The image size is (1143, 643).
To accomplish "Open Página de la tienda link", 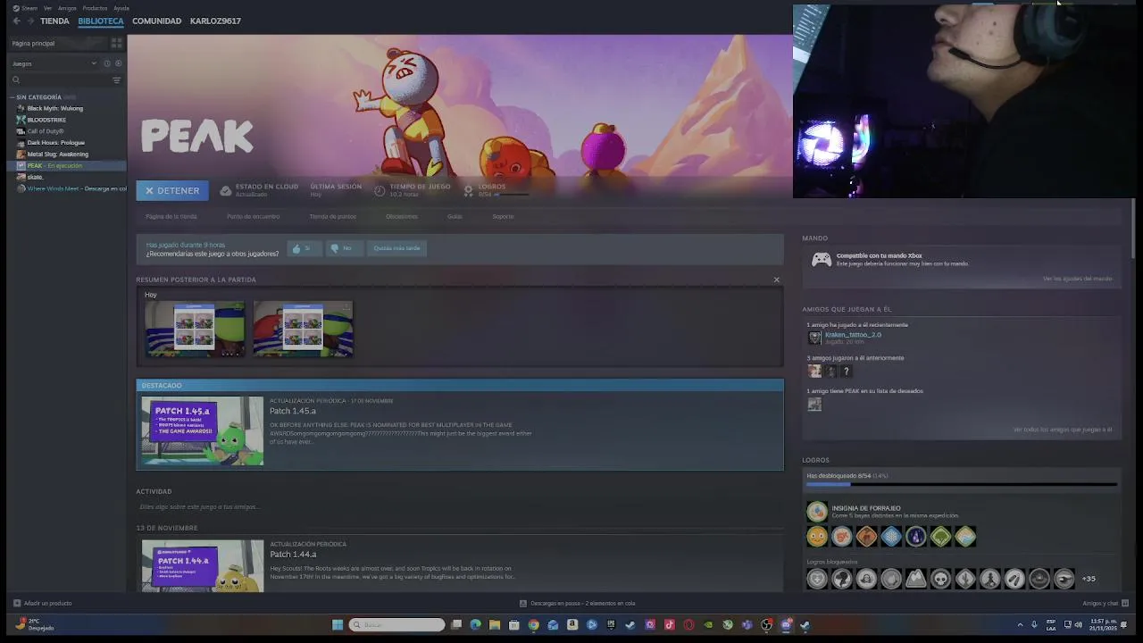I will pyautogui.click(x=171, y=216).
